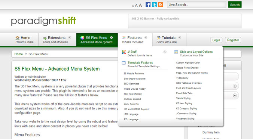Screen dimensions: 253x139
Task: Open IE7 and 8 CSS3 Support link
Action: tap(136, 109)
